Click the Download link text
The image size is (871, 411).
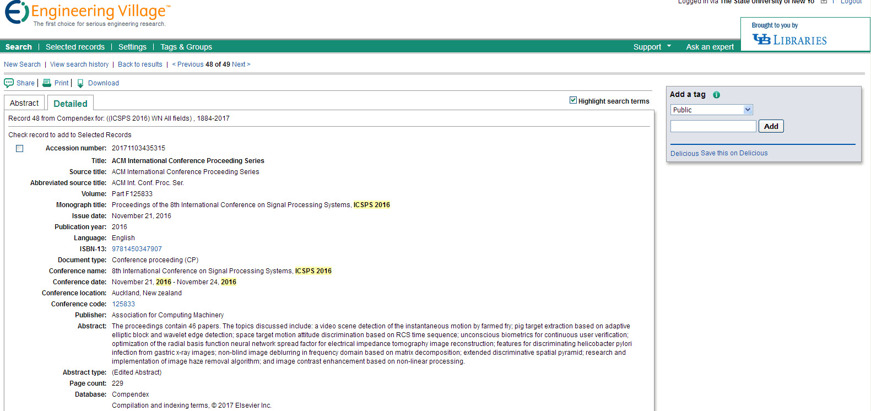click(104, 83)
